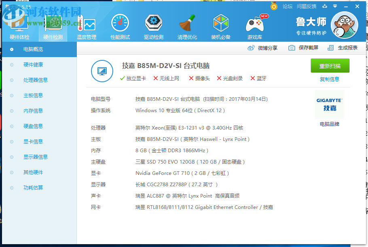
Task: Click the Ludashi mascot avatar top right
Action: click(x=344, y=25)
